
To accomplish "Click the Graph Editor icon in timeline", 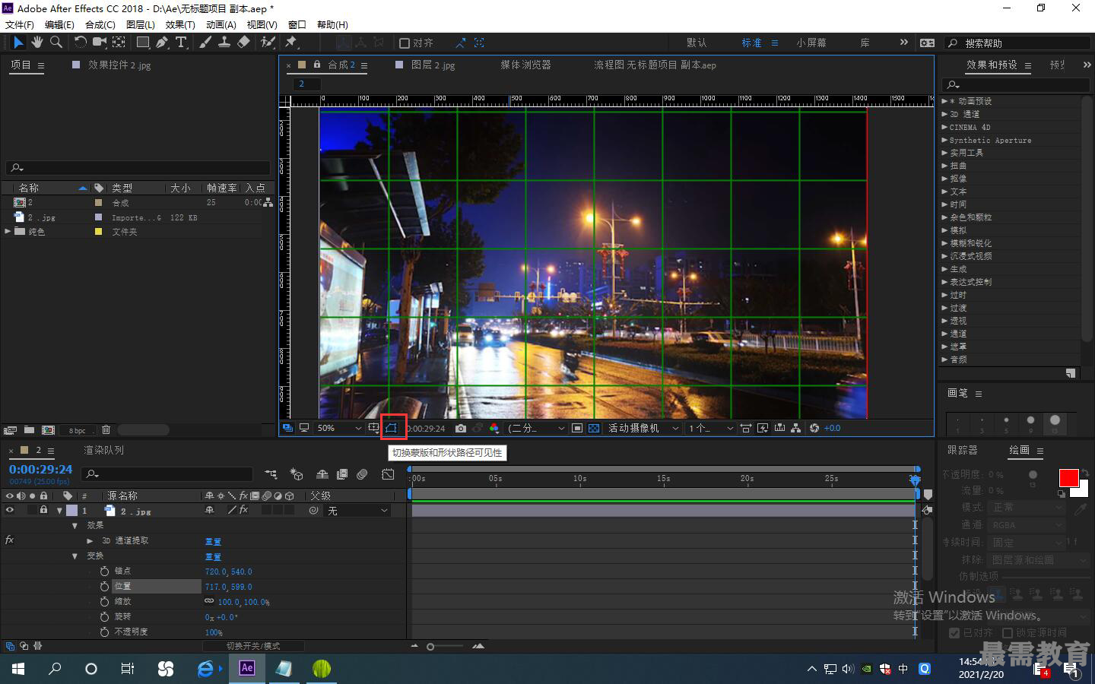I will tap(388, 474).
